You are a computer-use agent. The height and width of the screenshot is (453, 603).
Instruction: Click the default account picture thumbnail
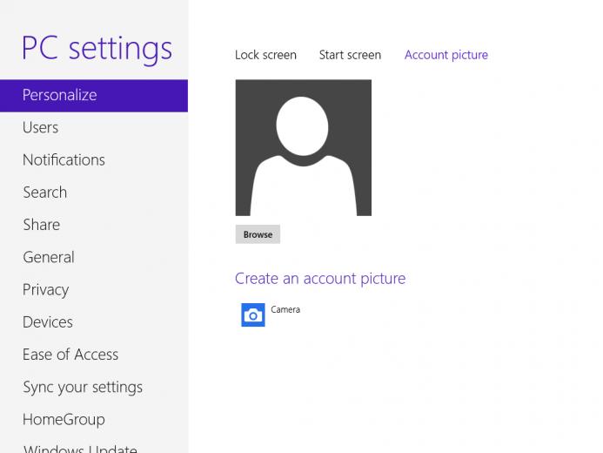[304, 148]
